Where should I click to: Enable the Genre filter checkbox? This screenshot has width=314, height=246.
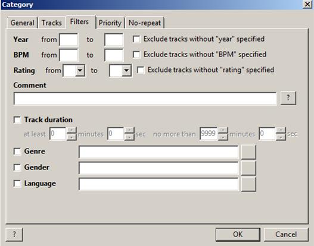17,152
